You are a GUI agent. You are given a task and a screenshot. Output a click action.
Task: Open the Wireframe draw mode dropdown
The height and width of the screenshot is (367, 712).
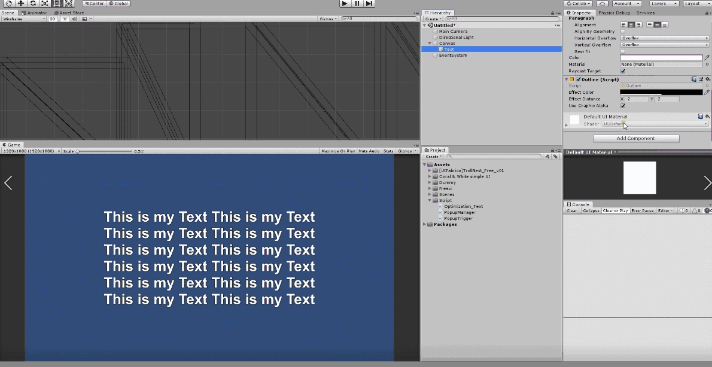(23, 19)
